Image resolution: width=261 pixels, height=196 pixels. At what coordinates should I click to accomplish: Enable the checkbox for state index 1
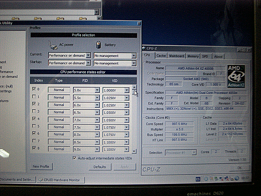point(34,96)
